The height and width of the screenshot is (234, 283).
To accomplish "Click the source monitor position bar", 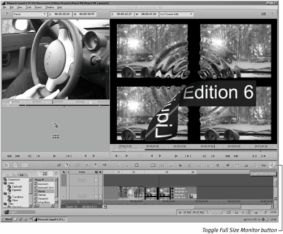I will tap(55, 103).
